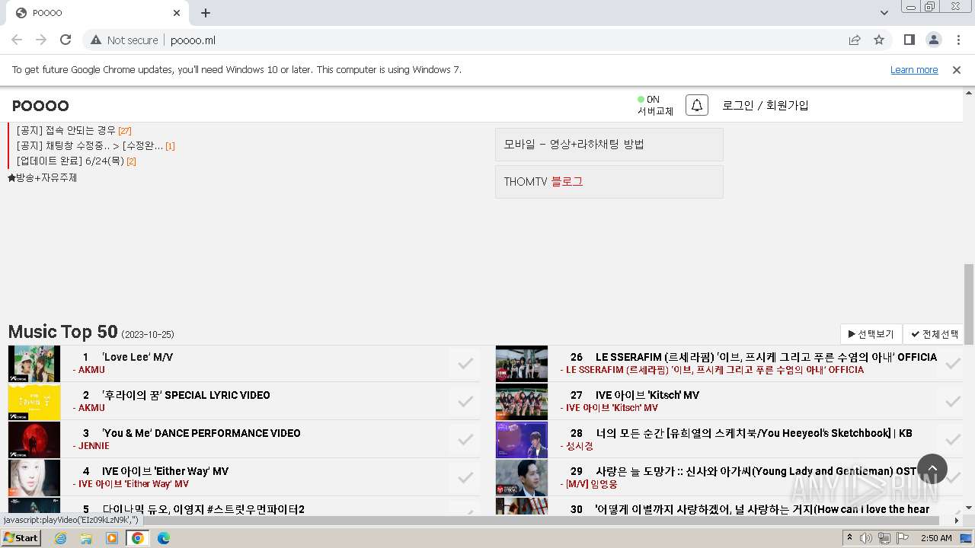Click the POOOO site logo

40,105
